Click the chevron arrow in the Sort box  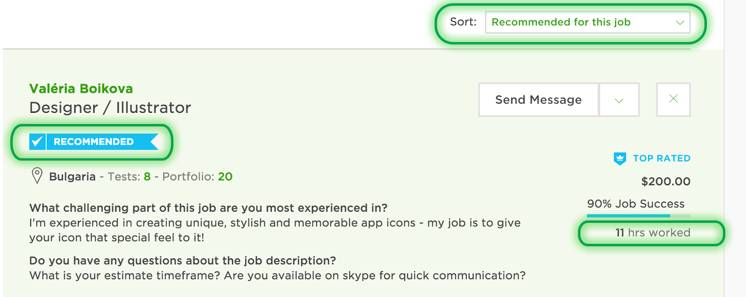coord(680,22)
